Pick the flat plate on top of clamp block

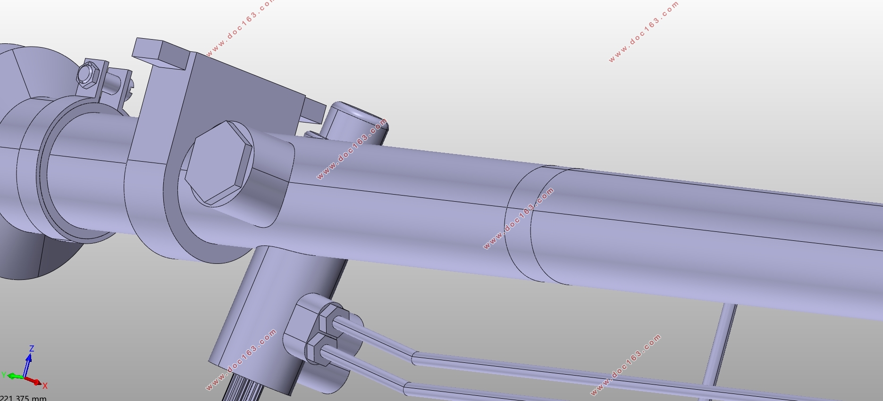click(x=160, y=53)
